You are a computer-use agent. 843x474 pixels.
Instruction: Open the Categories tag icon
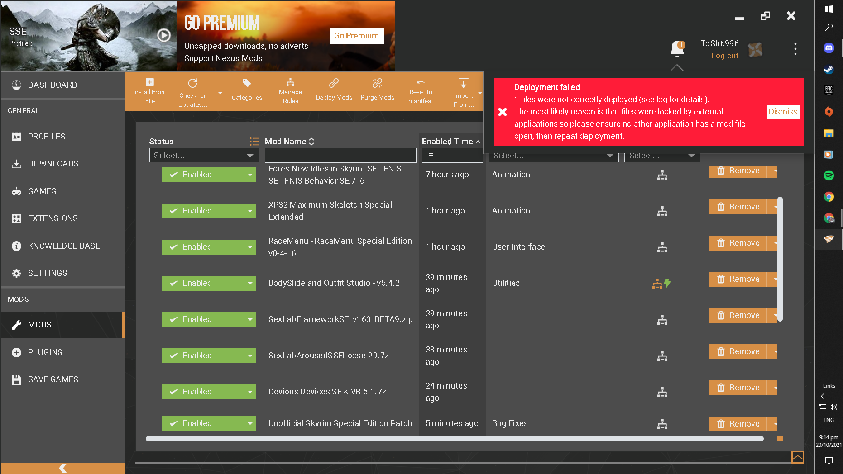click(x=247, y=84)
